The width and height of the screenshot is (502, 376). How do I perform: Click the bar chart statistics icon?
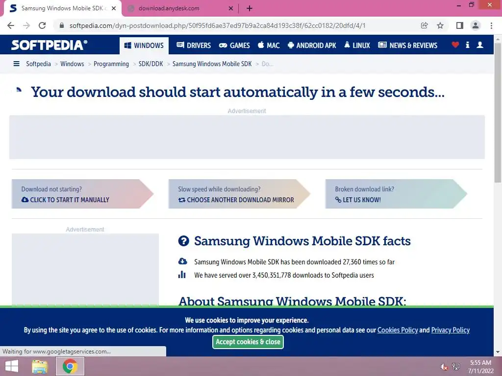(182, 275)
